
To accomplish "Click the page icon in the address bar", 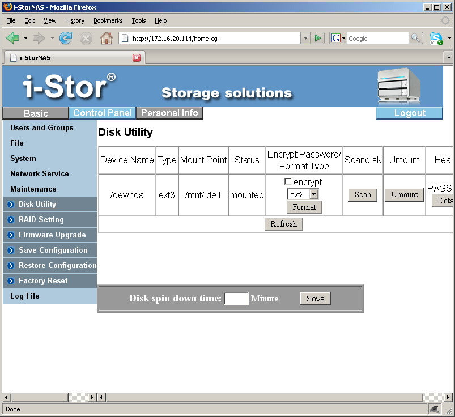I will click(125, 39).
